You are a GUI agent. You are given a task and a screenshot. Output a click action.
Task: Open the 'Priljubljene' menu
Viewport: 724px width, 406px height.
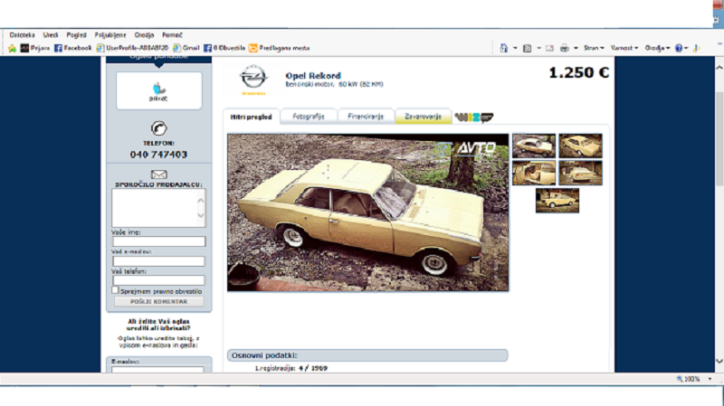tap(110, 34)
